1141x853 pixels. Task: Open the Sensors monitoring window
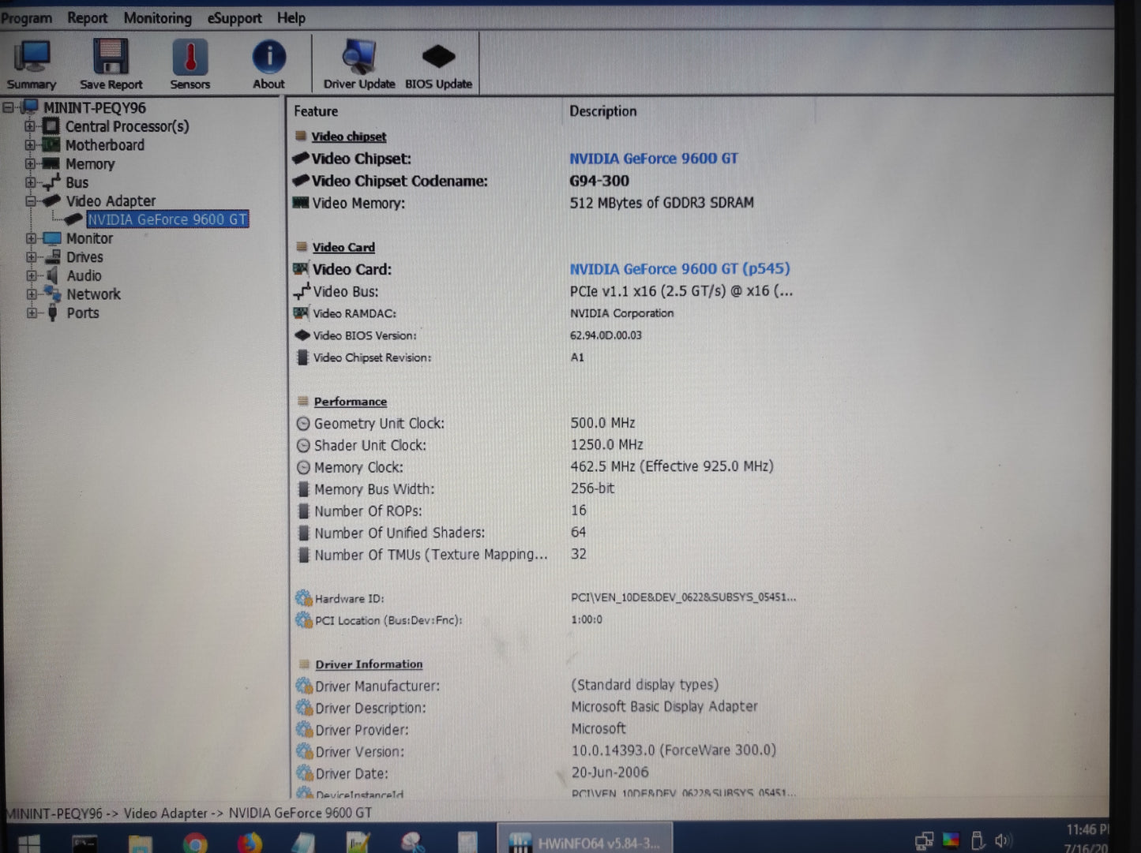(190, 62)
